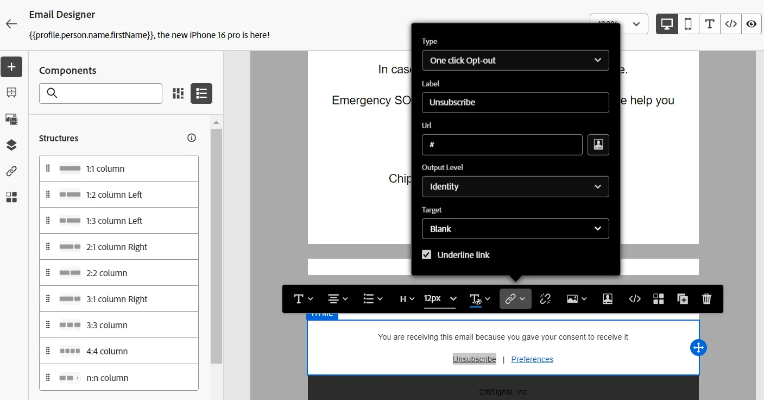Focus the Components search box
Screen dimensions: 764x400
pos(100,93)
